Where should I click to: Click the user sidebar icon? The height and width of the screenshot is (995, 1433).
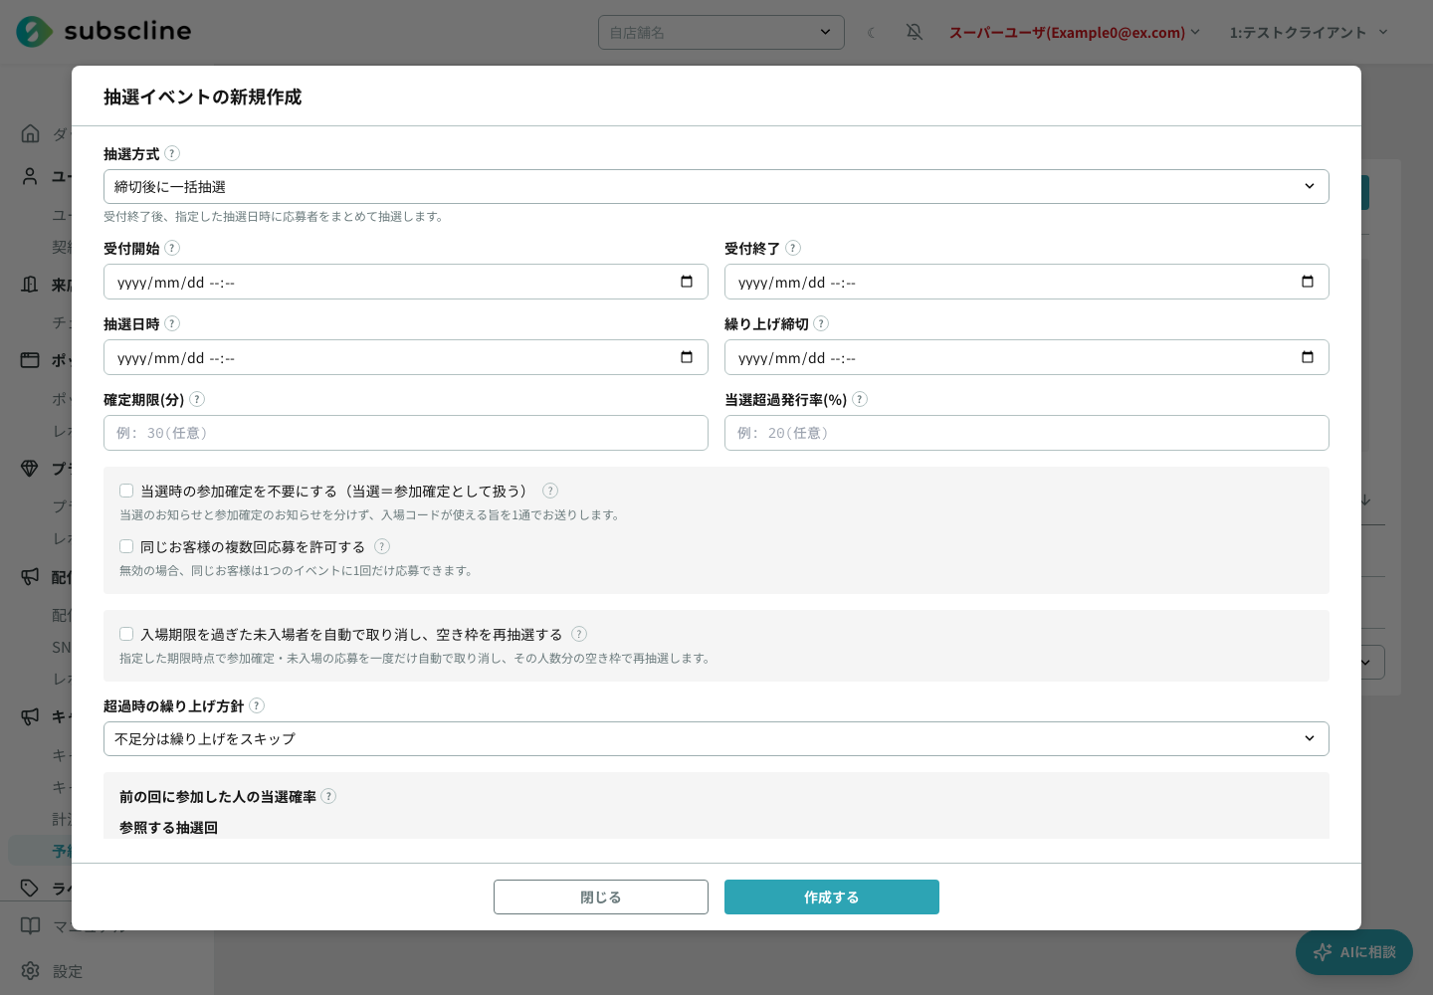click(31, 176)
